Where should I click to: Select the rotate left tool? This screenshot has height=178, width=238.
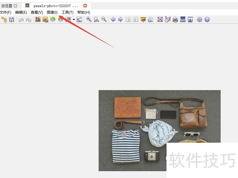click(53, 20)
